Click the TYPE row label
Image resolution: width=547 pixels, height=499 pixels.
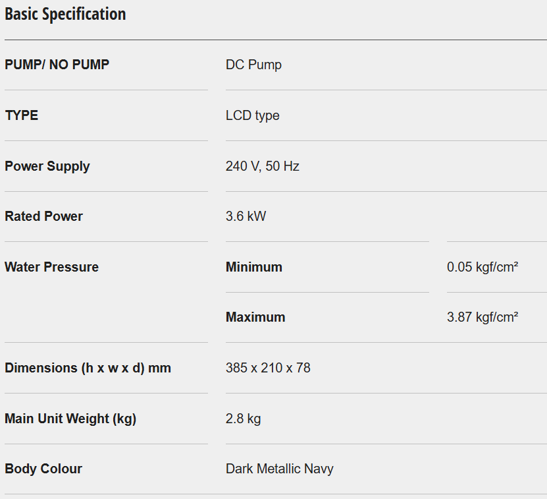coord(22,115)
